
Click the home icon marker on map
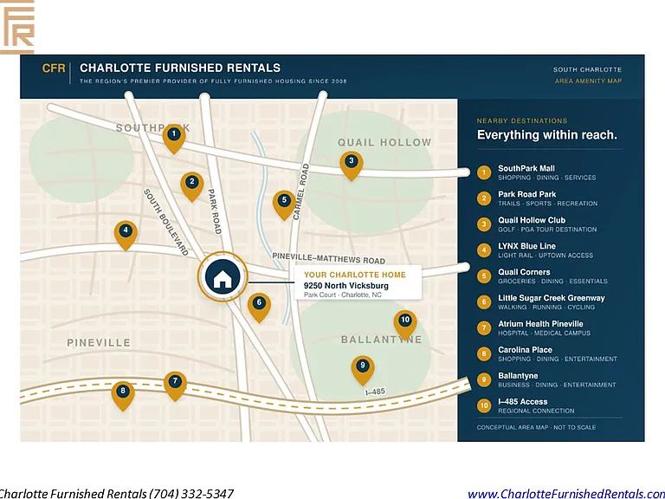223,276
